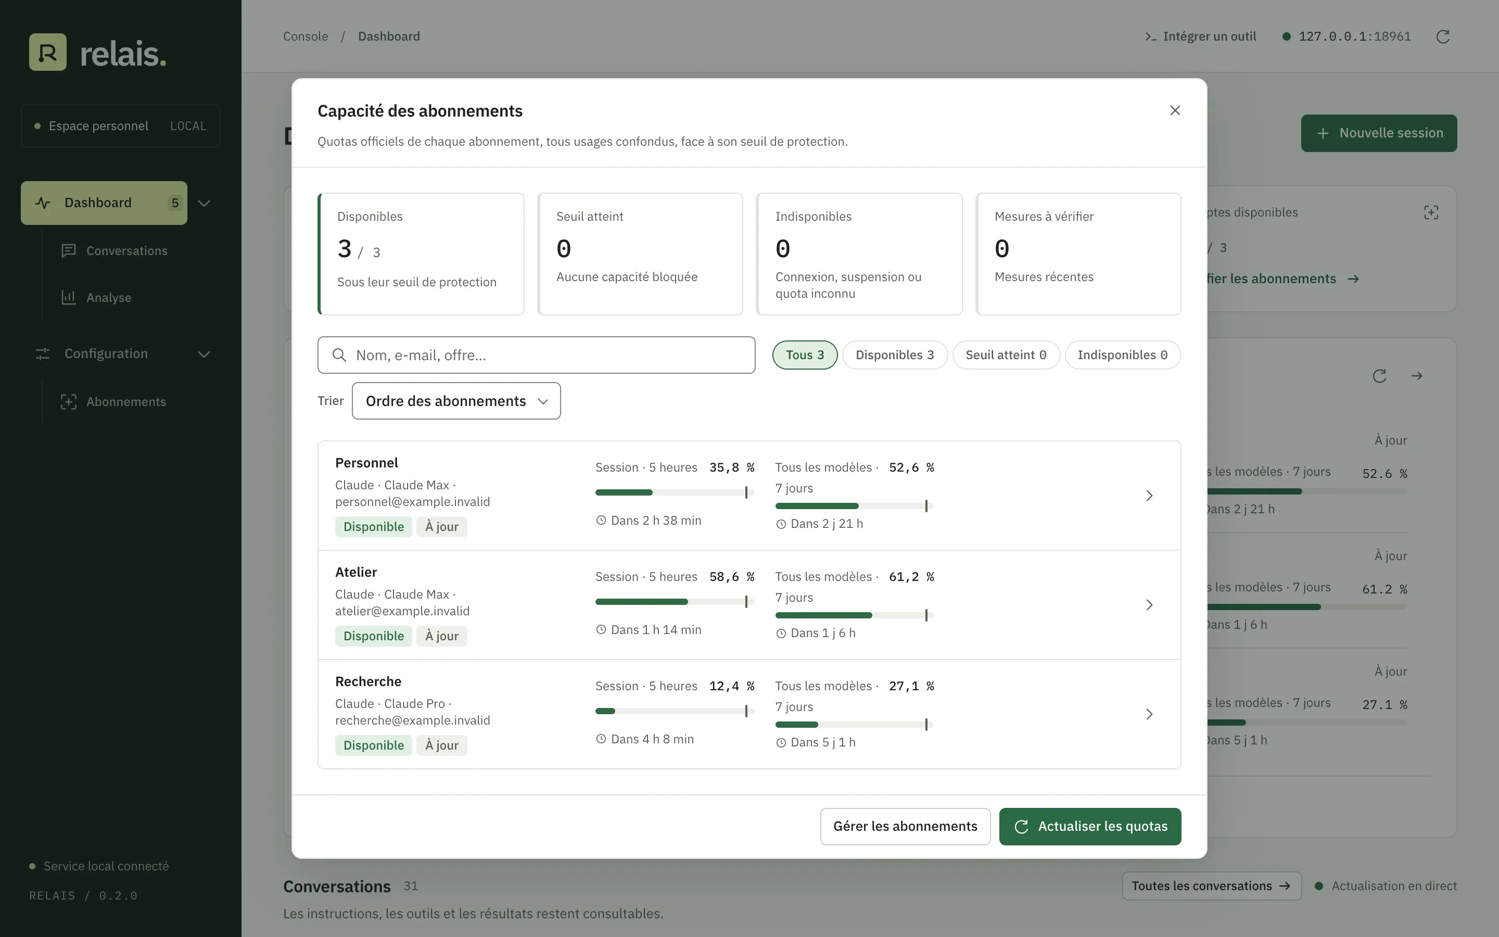This screenshot has width=1499, height=937.
Task: Click the background panel refresh icon
Action: 1379,376
